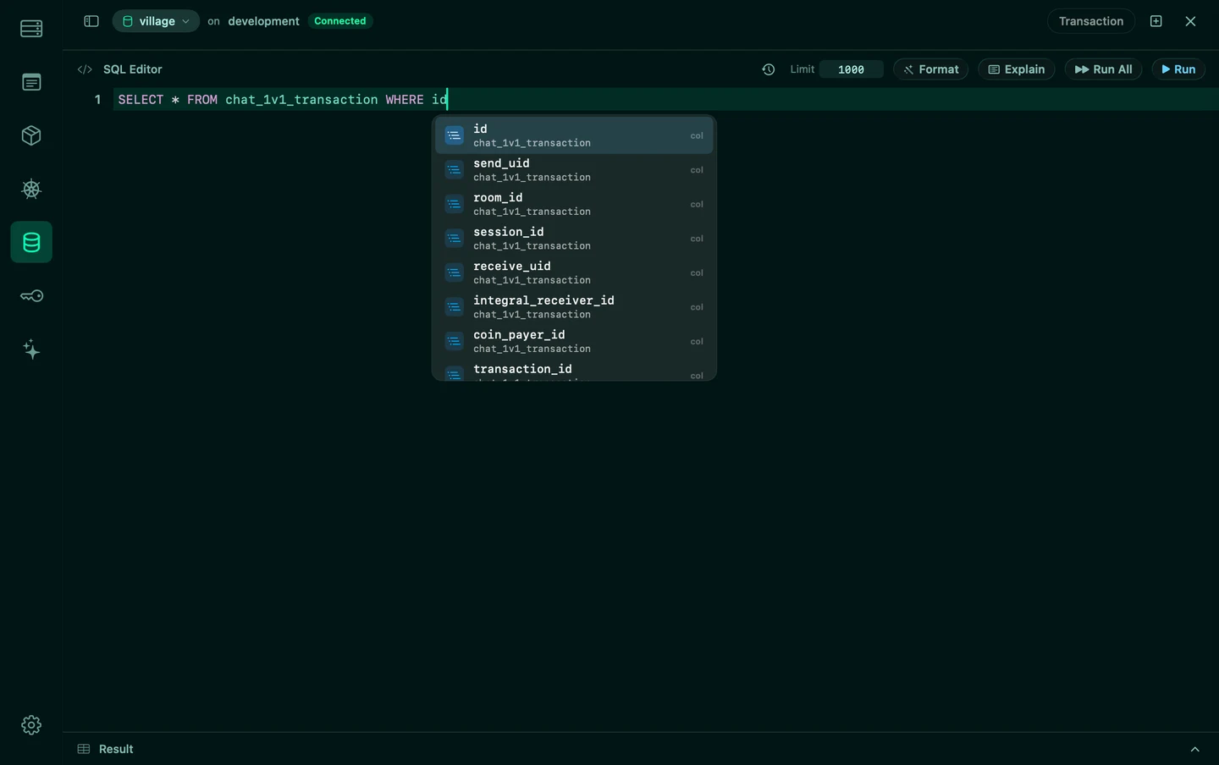Click the SQL Editor title
This screenshot has height=765, width=1219.
[x=133, y=69]
